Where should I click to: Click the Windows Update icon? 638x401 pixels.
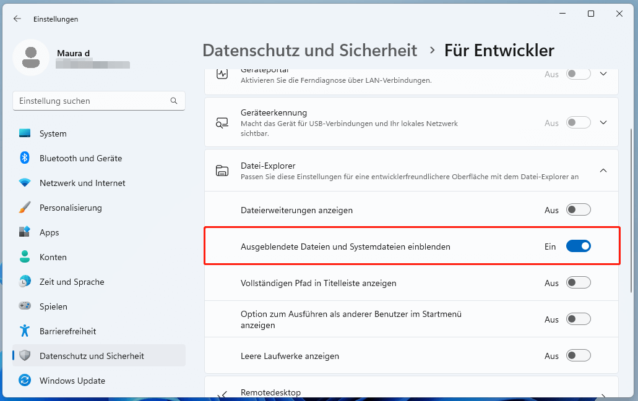click(x=25, y=381)
